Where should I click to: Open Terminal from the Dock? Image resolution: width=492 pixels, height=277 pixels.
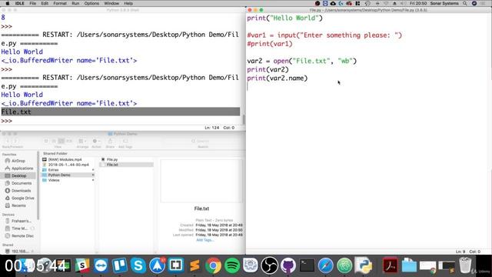[307, 265]
